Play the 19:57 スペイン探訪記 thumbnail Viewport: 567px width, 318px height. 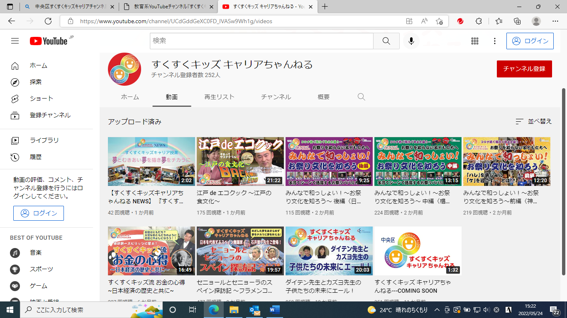click(240, 251)
